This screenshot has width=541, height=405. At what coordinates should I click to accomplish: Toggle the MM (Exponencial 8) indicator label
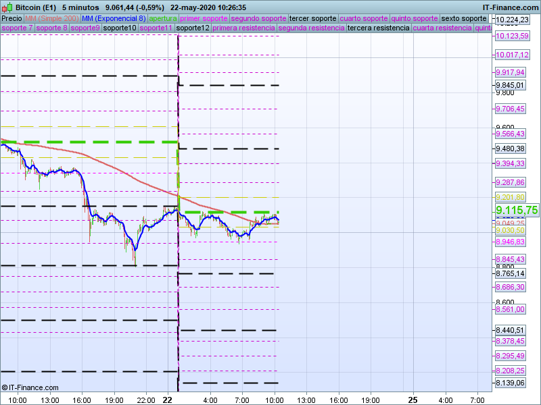[113, 18]
